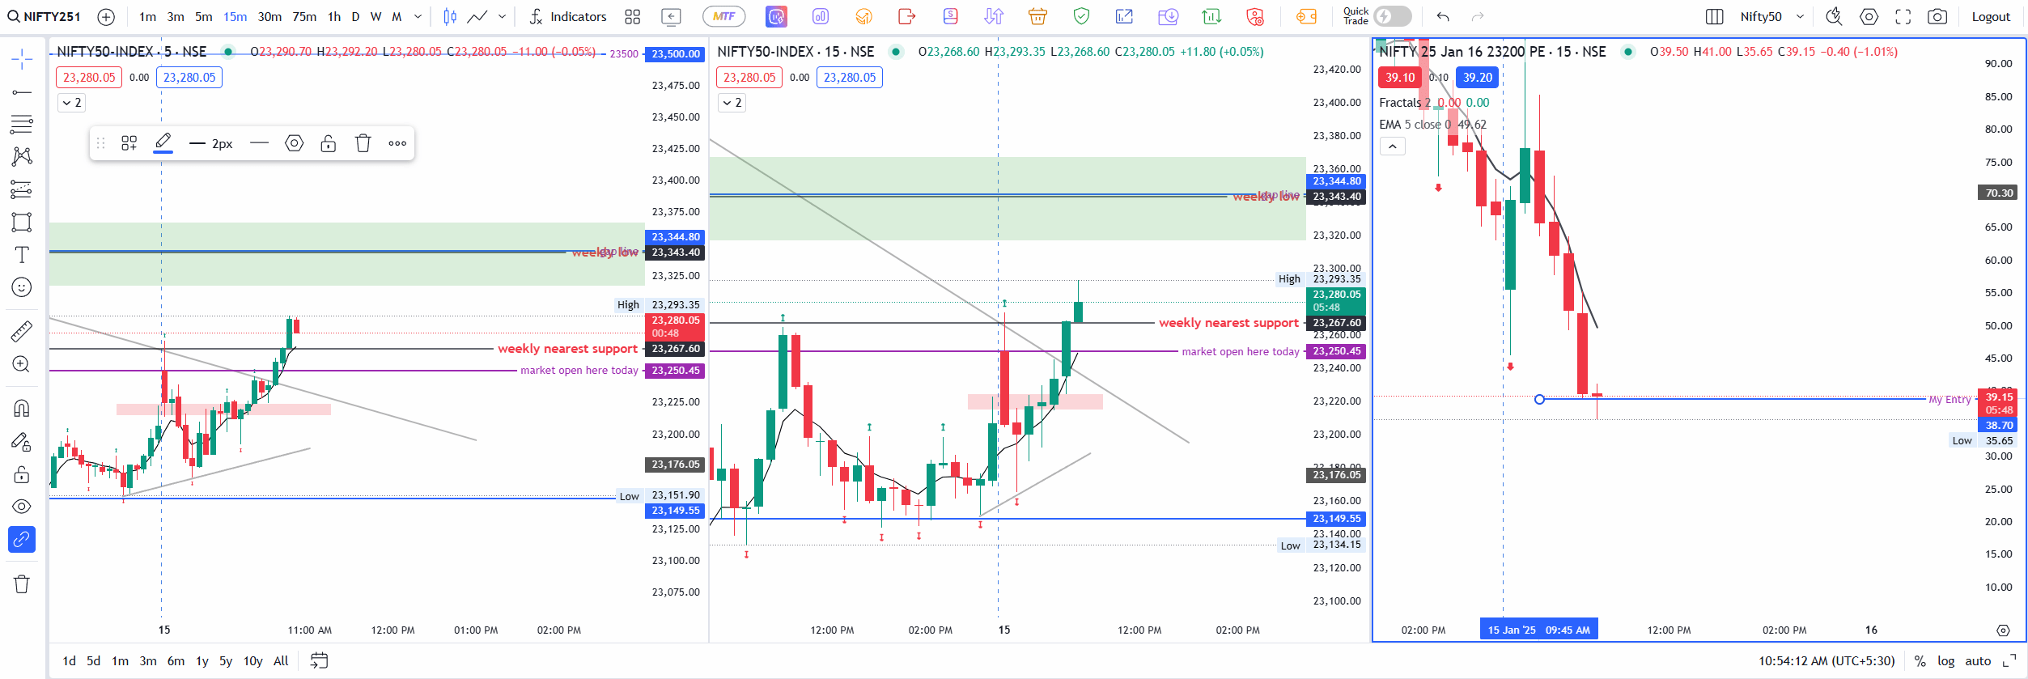This screenshot has width=2028, height=679.
Task: Hide all drawings with eye icon
Action: point(22,507)
